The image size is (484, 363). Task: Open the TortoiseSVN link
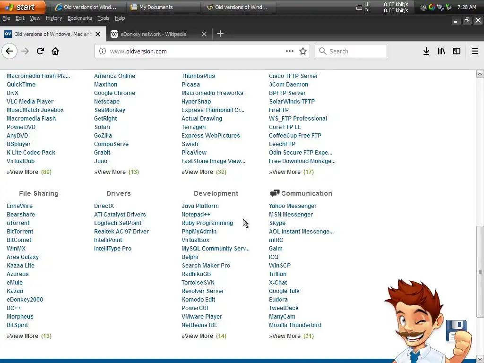coord(198,283)
